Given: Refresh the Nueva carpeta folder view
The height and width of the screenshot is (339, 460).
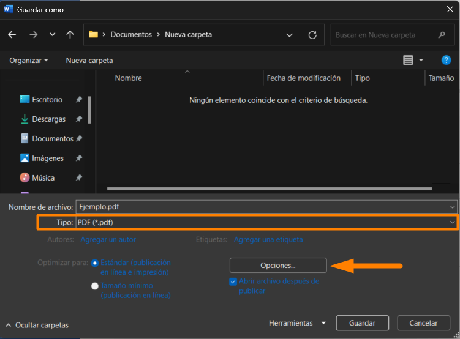Looking at the screenshot, I should (312, 35).
